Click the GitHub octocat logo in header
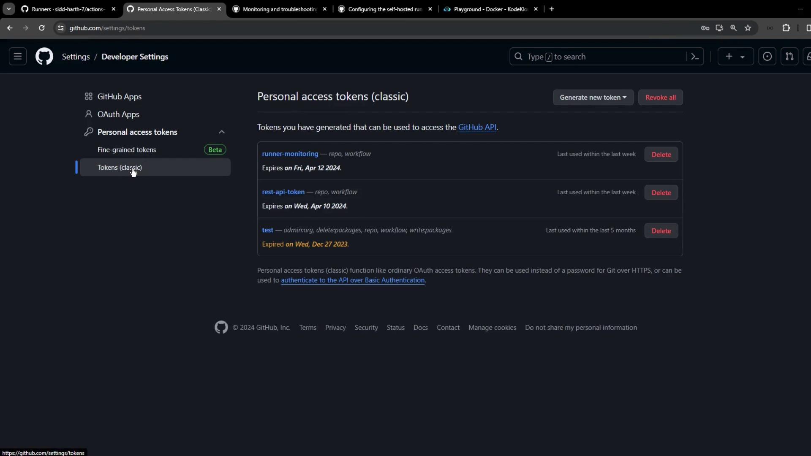This screenshot has width=811, height=456. [x=44, y=57]
